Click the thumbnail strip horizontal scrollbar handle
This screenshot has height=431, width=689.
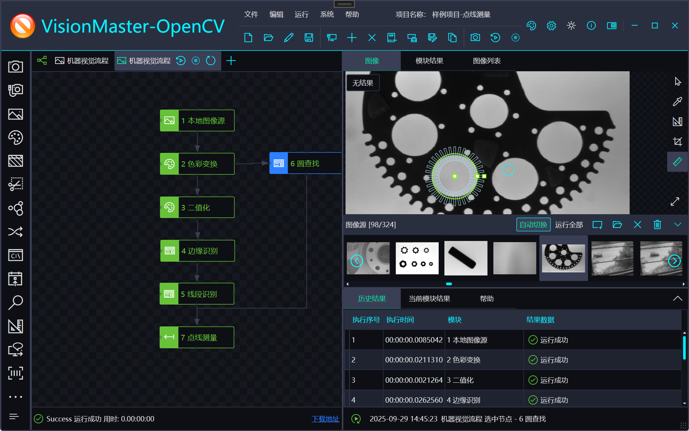pos(449,284)
